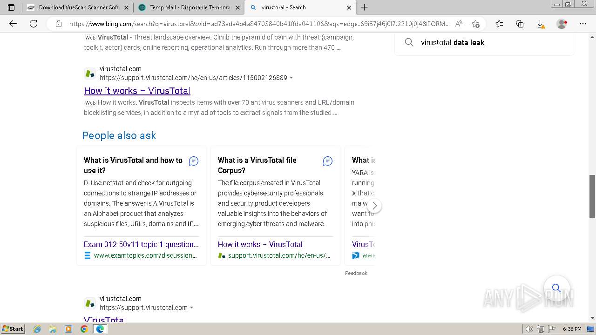596x335 pixels.
Task: Switch to the Temp Mail tab
Action: click(189, 7)
